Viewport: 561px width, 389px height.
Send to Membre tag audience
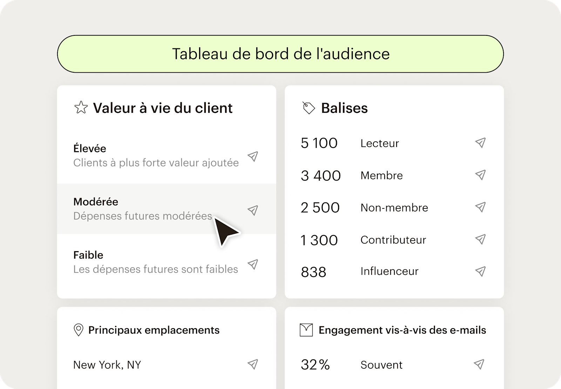[480, 175]
